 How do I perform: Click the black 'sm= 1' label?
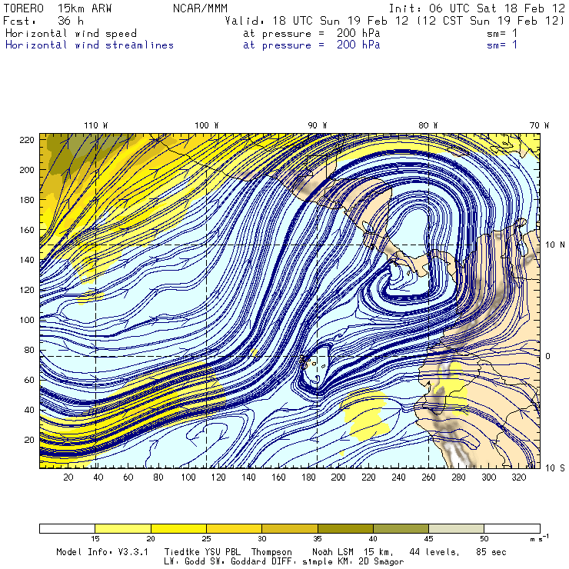502,33
